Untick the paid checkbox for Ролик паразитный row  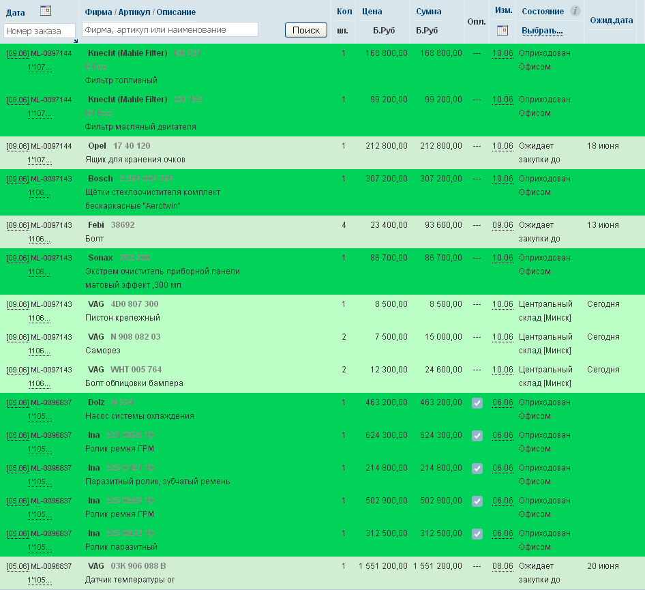(x=477, y=534)
